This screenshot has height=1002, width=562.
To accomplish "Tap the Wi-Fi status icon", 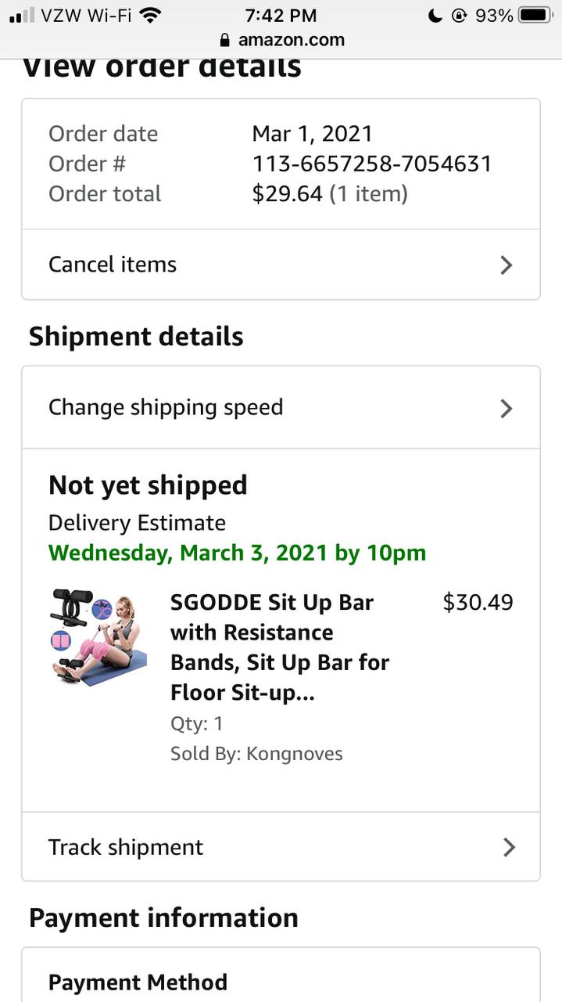I will 149,15.
